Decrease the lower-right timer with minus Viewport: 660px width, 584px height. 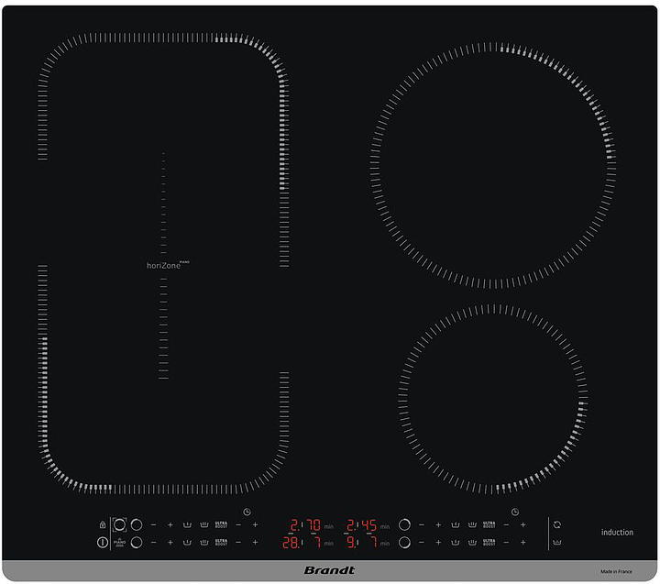[x=506, y=543]
